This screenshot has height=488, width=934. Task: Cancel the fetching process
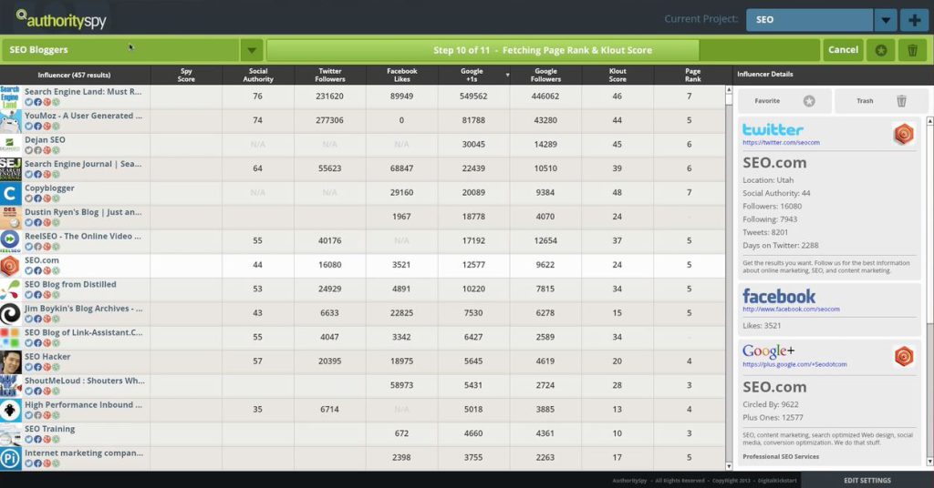coord(843,50)
